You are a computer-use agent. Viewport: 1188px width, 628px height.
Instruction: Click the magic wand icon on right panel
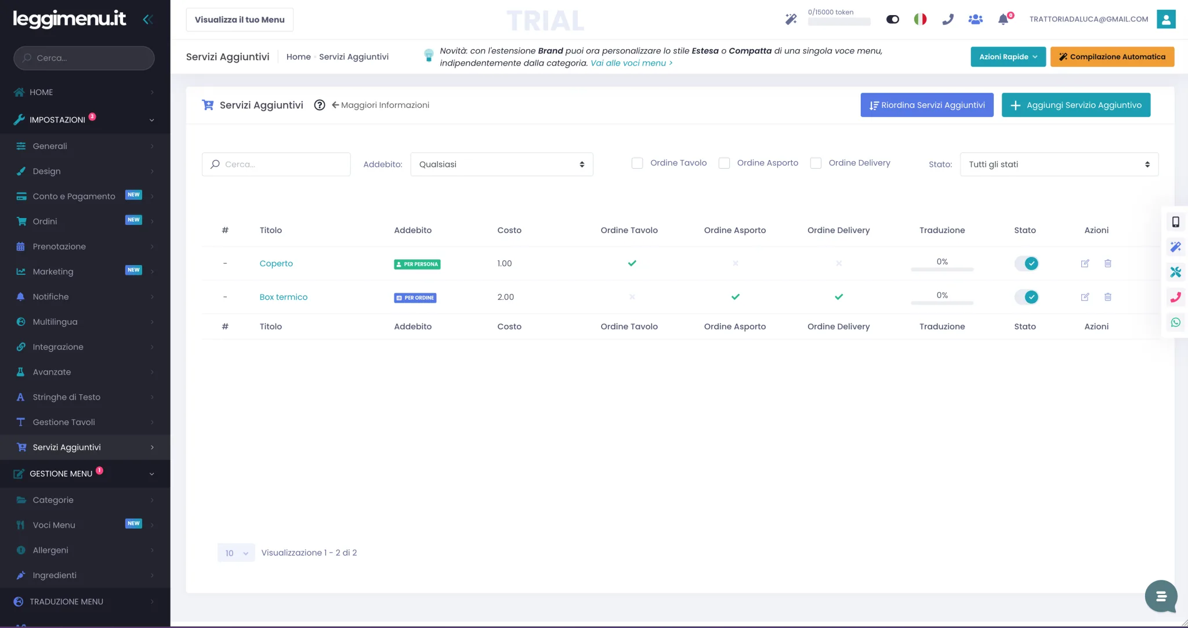(1176, 247)
